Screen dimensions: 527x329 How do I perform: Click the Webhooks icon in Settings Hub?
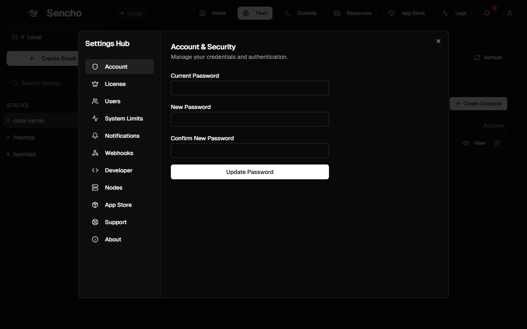point(95,153)
